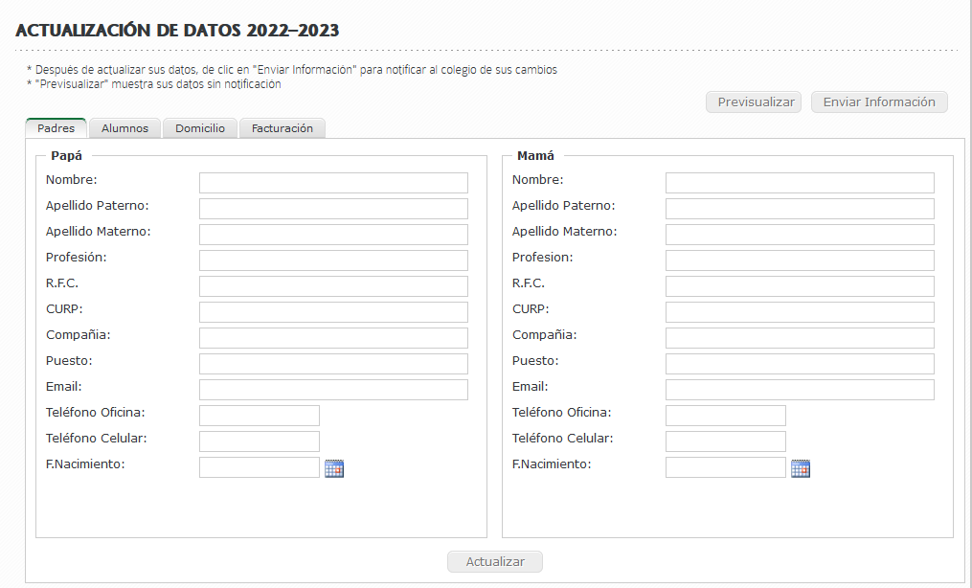Click Mamá's F.Nacimiento date field
This screenshot has width=972, height=588.
pyautogui.click(x=726, y=467)
